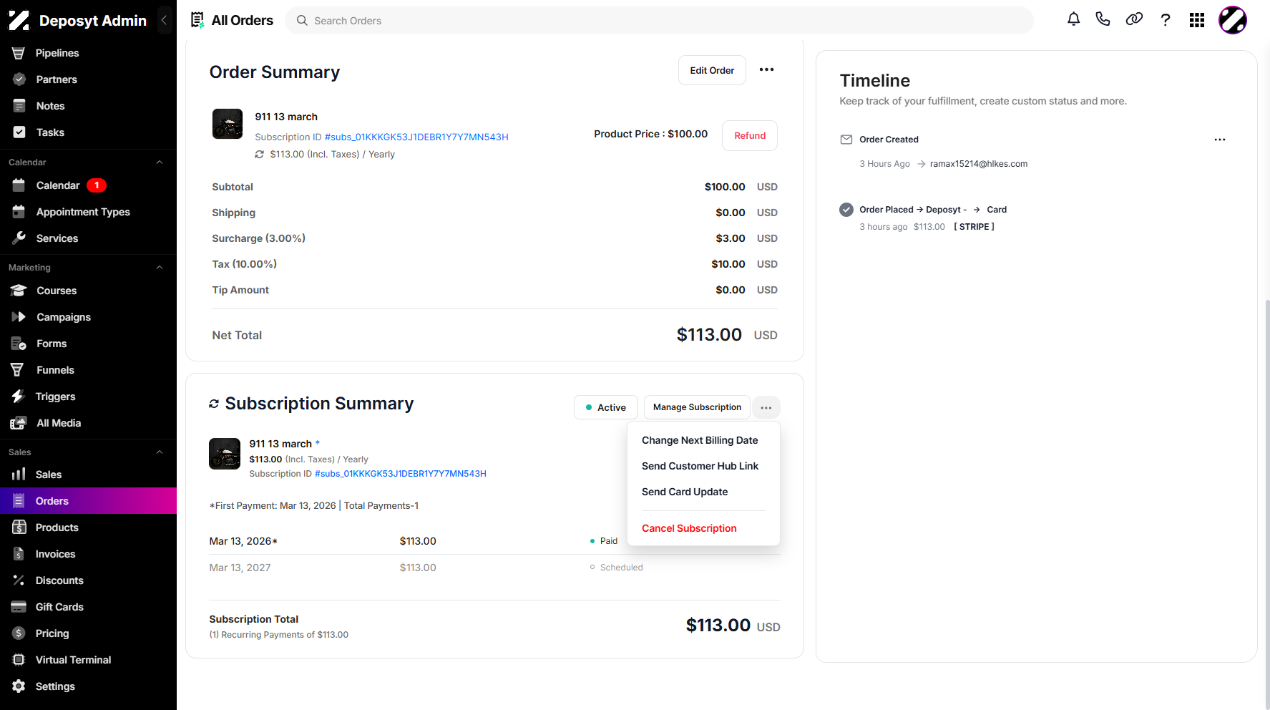Open Pipelines in the sidebar
The width and height of the screenshot is (1270, 710).
[x=57, y=53]
